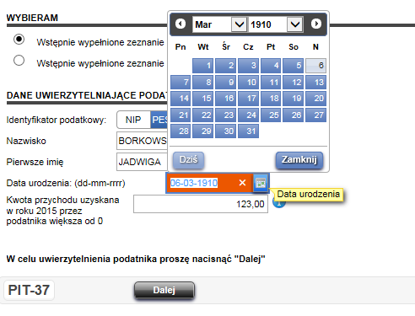The height and width of the screenshot is (316, 415).
Task: Select day 30 in the calendar
Action: point(225,131)
